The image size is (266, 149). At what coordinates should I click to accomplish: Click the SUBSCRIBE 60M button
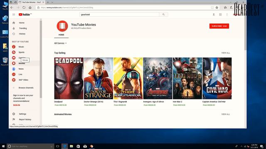pyautogui.click(x=219, y=26)
